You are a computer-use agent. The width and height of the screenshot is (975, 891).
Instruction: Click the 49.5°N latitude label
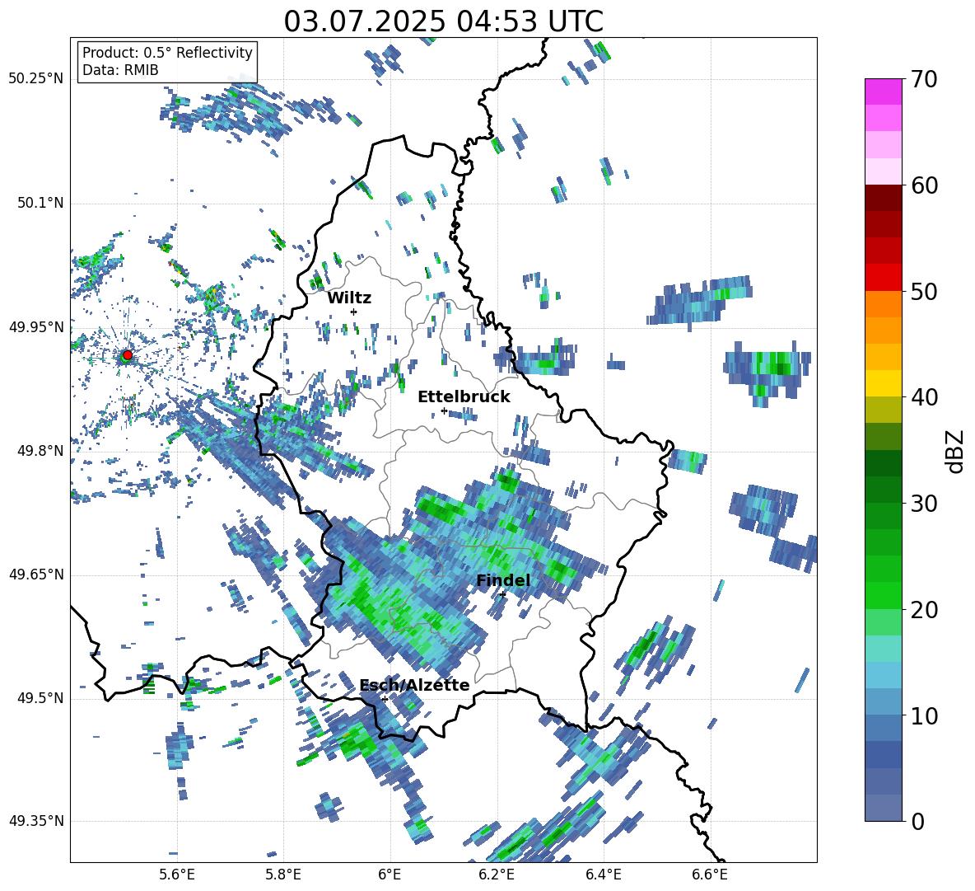40,698
